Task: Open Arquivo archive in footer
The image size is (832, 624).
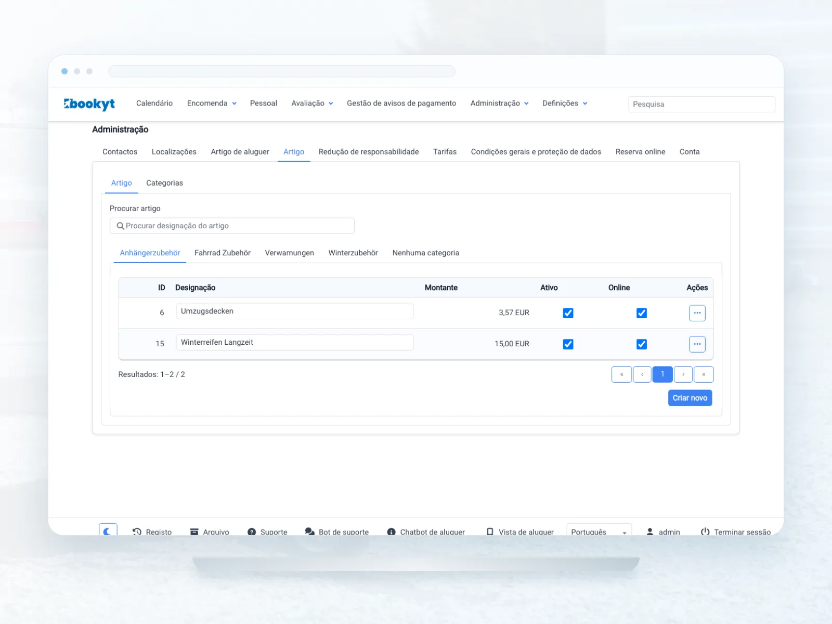Action: tap(210, 531)
